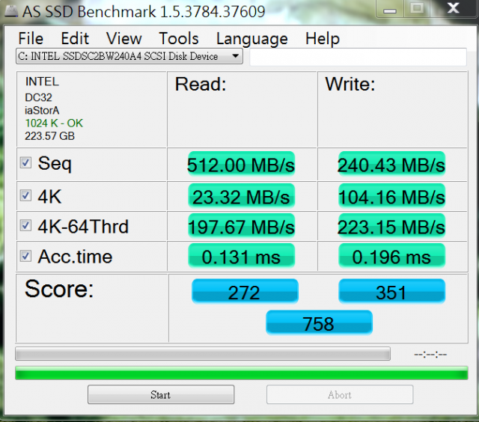Click the INTEL drive name label

[x=42, y=82]
